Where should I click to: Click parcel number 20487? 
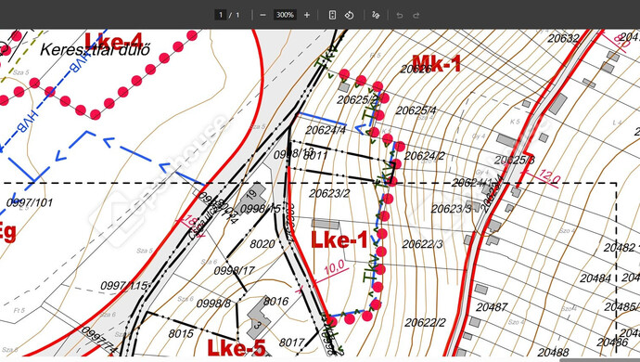click(x=492, y=307)
